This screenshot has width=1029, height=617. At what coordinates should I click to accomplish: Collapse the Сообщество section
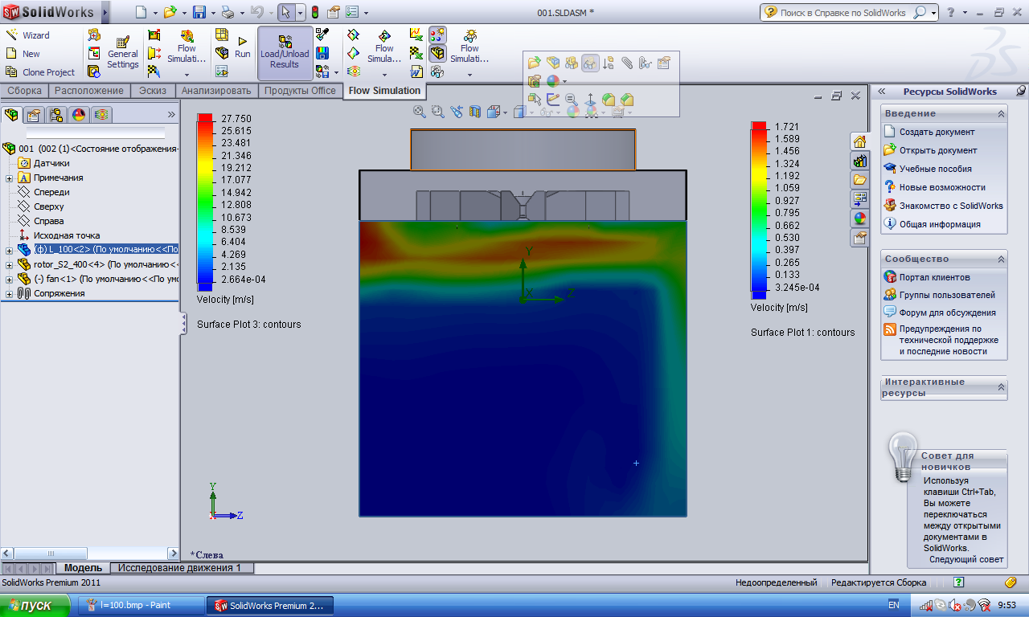point(1001,259)
